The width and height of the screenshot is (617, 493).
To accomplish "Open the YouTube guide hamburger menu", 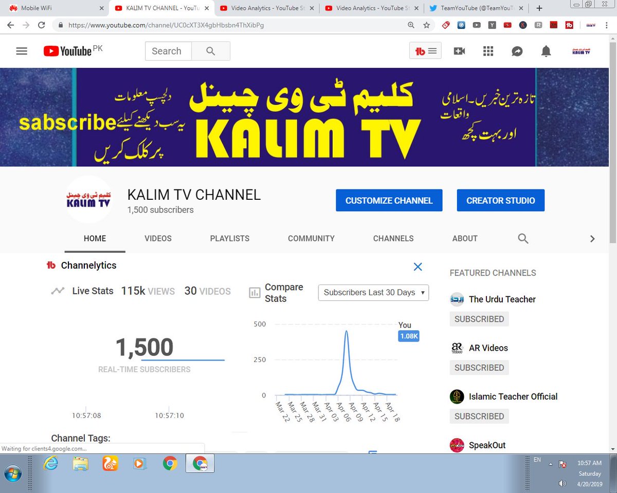I will 22,51.
